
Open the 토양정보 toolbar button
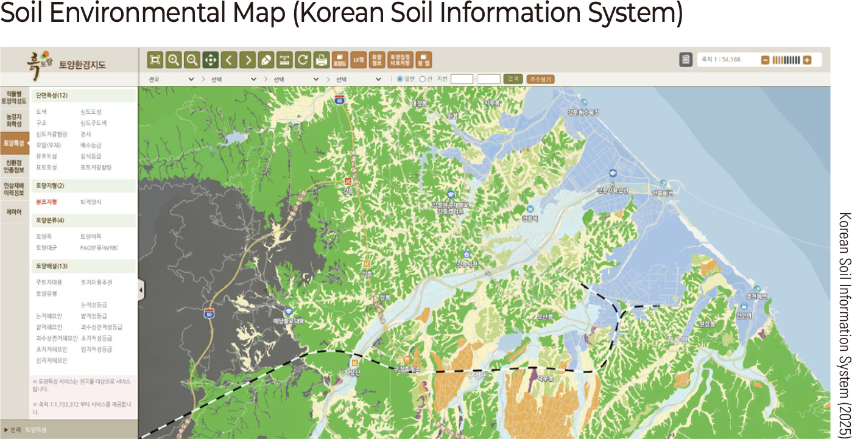coord(376,60)
